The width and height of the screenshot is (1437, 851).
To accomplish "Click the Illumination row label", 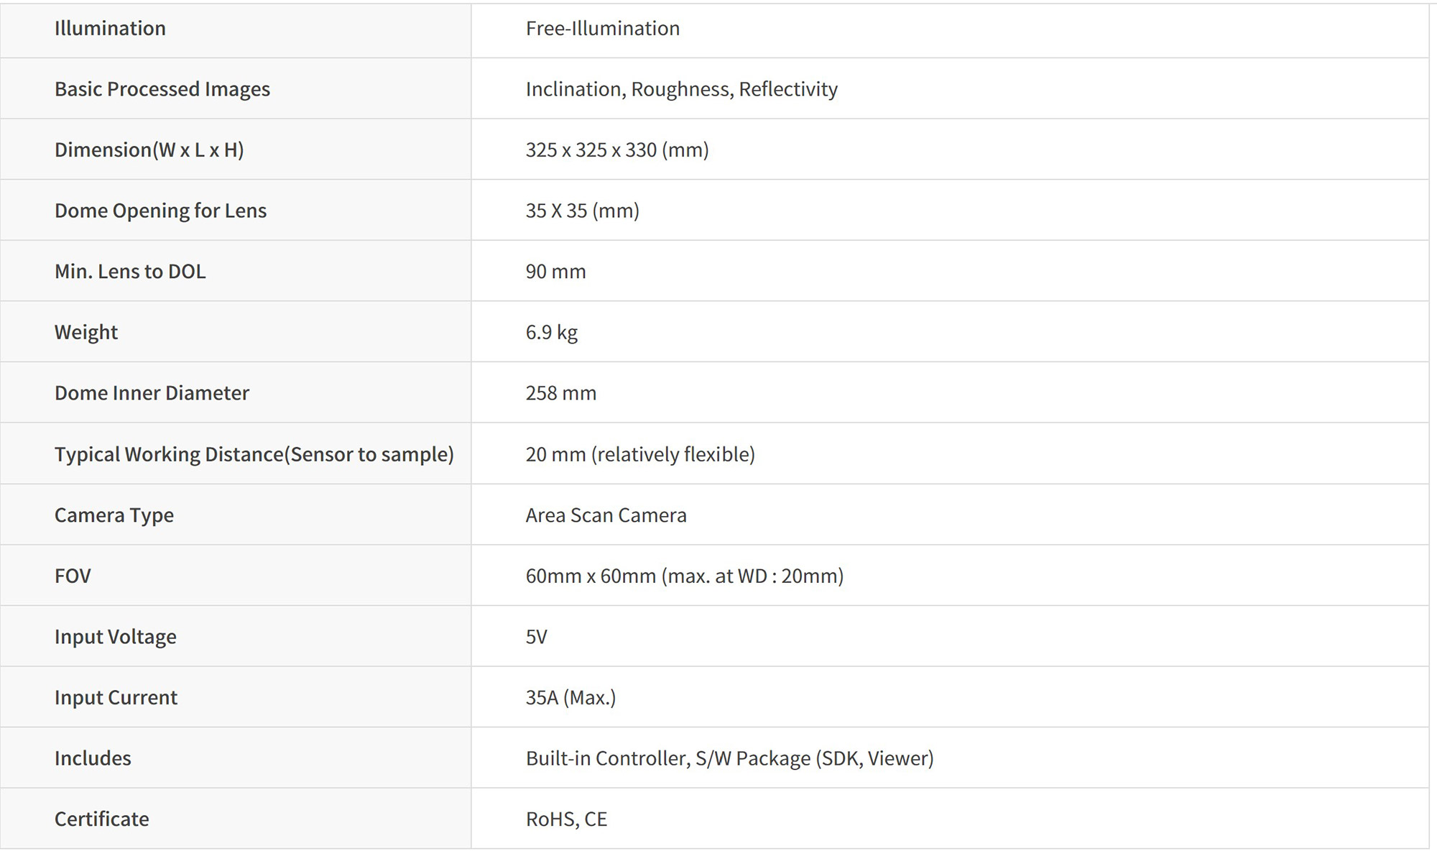I will 110,29.
